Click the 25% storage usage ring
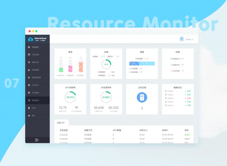 106,64
